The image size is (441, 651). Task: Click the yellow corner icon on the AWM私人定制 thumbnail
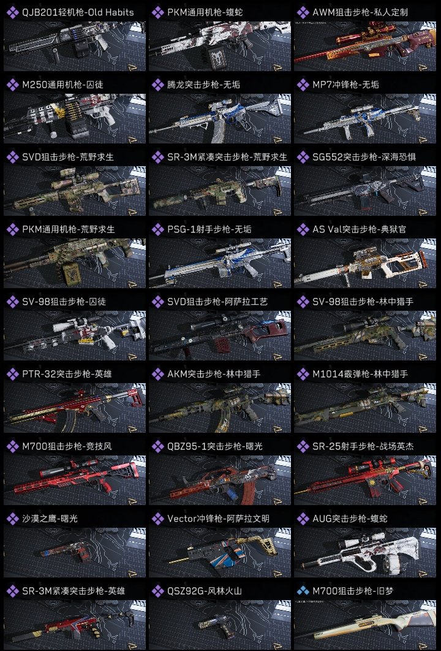pos(423,67)
